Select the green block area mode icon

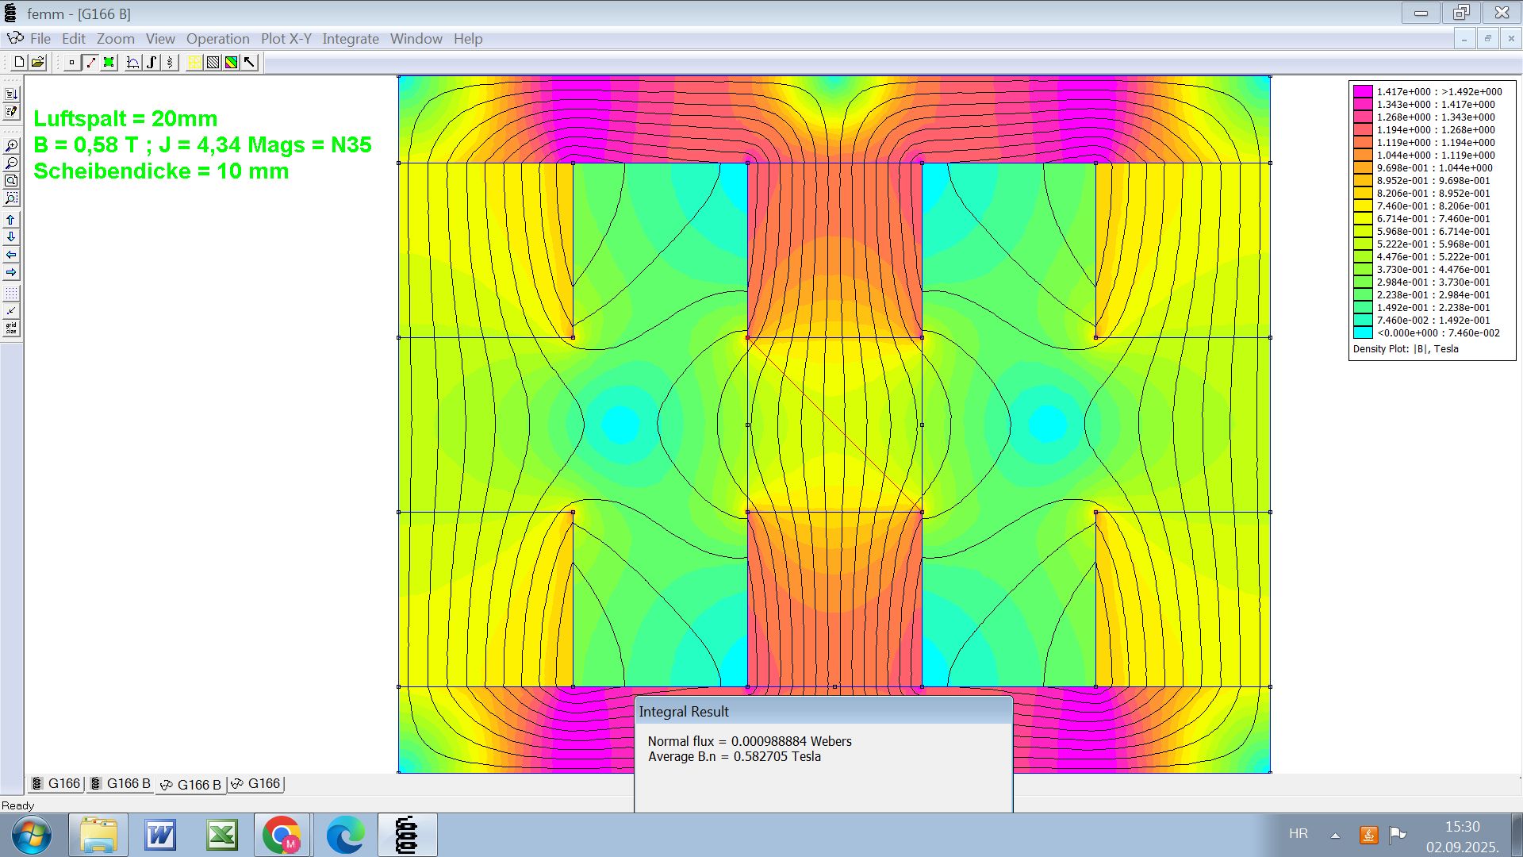click(109, 62)
